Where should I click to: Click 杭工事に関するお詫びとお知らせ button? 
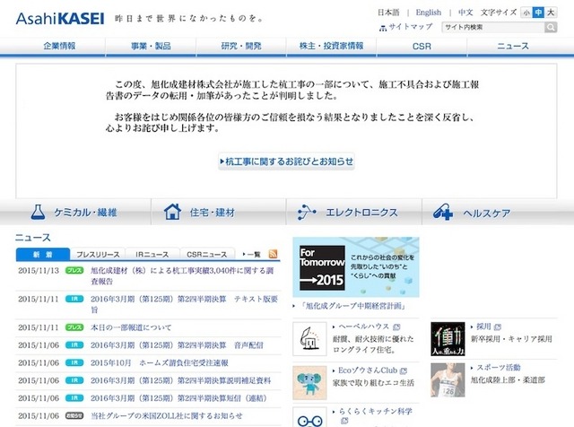click(286, 161)
